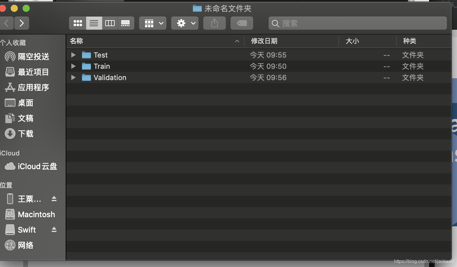Select the Test folder icon
457x267 pixels.
(86, 55)
